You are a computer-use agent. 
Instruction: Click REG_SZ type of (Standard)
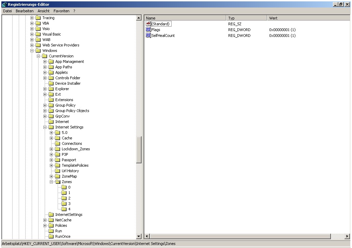click(x=235, y=24)
